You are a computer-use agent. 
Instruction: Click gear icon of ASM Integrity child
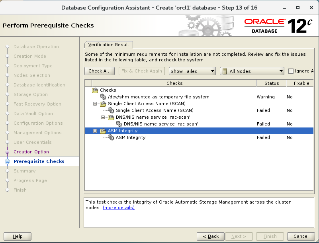pos(111,137)
